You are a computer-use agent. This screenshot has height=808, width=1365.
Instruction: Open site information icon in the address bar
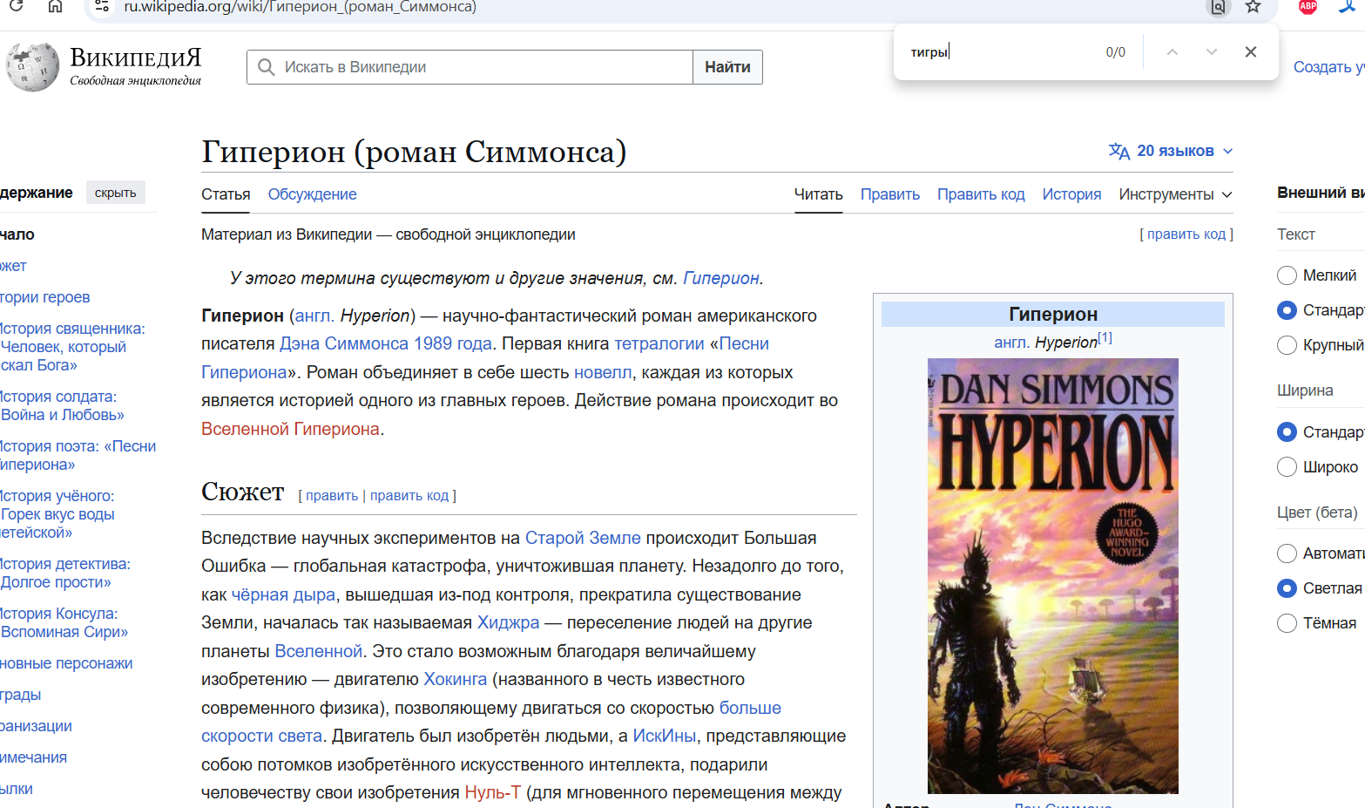pyautogui.click(x=102, y=7)
